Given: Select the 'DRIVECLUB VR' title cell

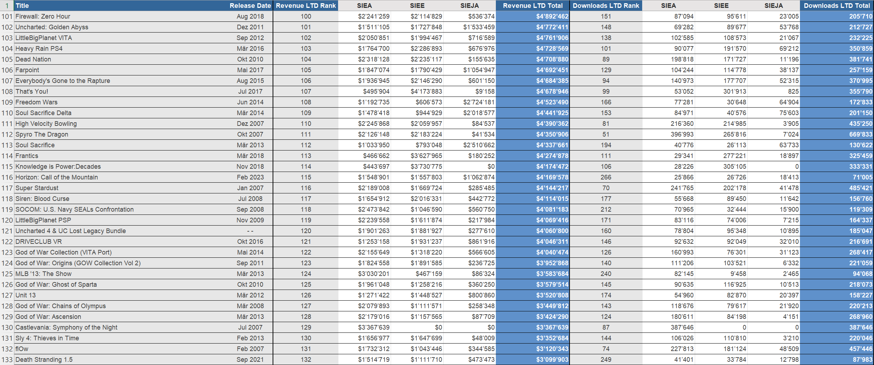Looking at the screenshot, I should click(121, 242).
